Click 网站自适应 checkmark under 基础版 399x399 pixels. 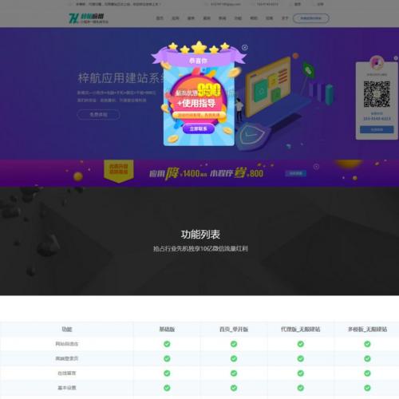(167, 344)
